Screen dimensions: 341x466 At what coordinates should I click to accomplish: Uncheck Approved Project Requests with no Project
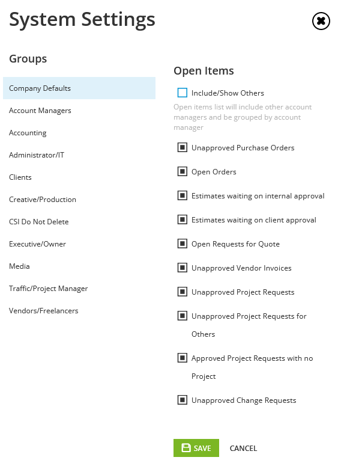tap(183, 358)
